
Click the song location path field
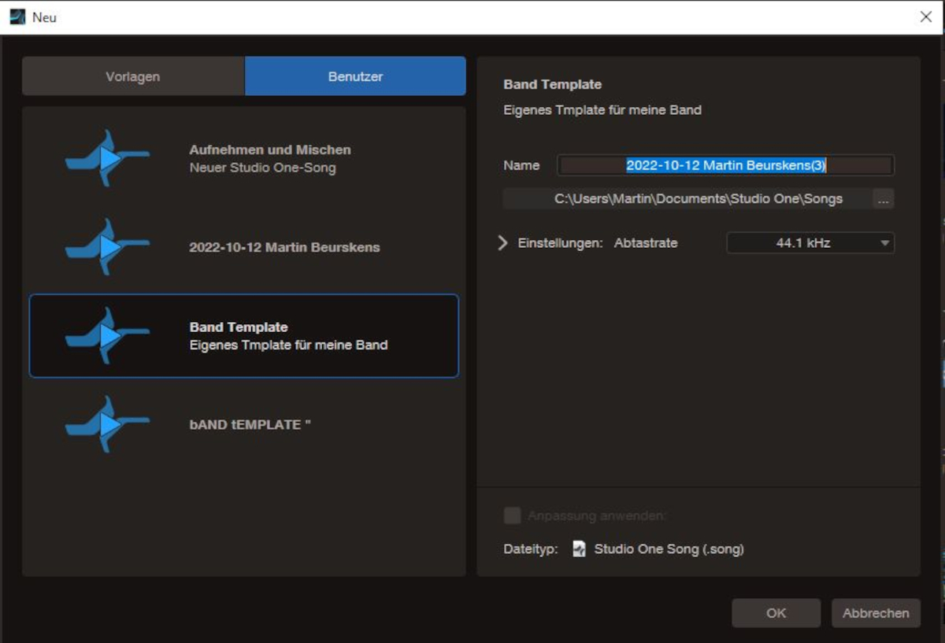687,199
